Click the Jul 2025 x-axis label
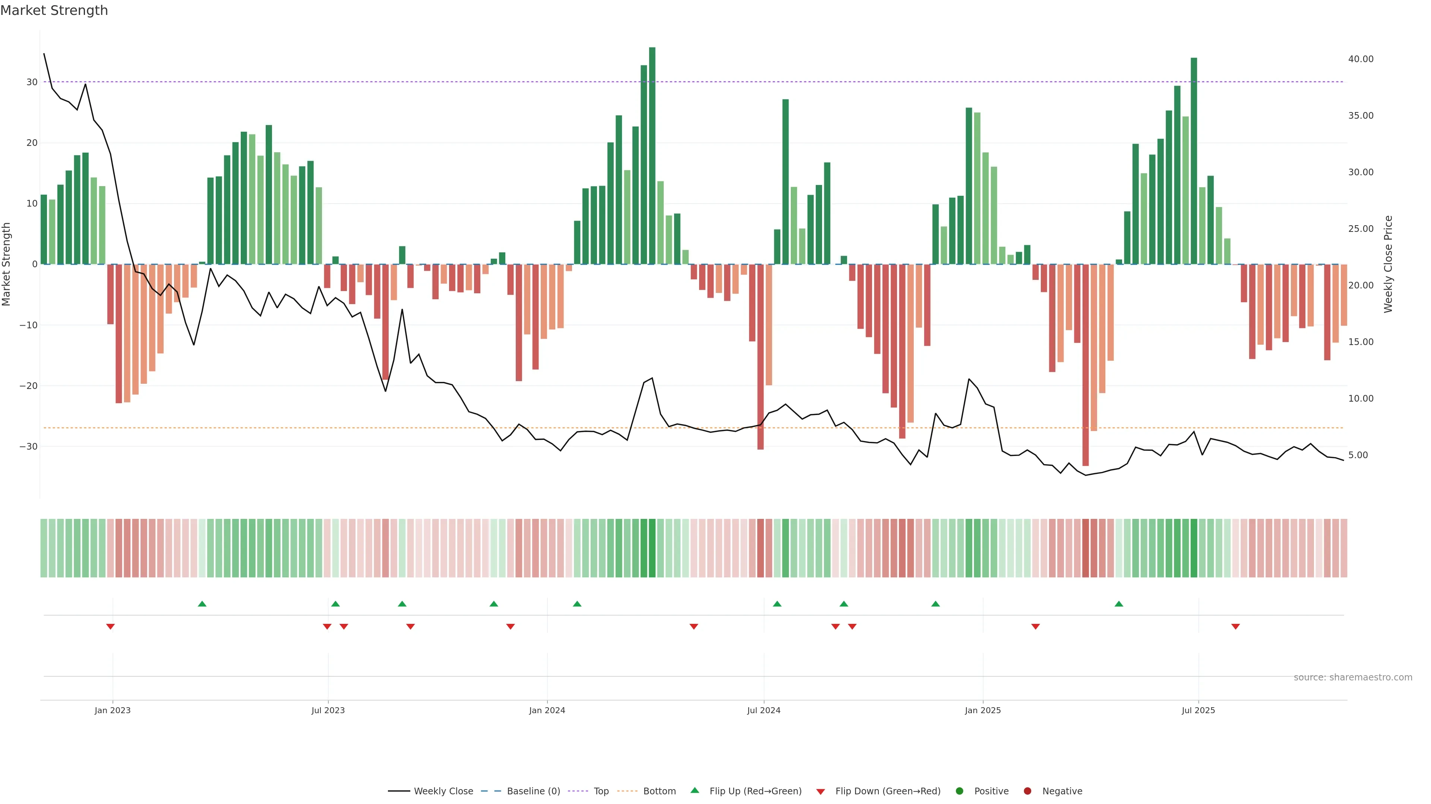Image resolution: width=1431 pixels, height=804 pixels. tap(1198, 710)
